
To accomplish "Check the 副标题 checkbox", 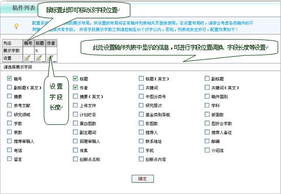I will (207, 78).
